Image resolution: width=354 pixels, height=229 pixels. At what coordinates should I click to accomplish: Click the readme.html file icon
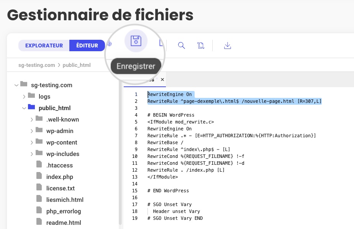click(39, 222)
